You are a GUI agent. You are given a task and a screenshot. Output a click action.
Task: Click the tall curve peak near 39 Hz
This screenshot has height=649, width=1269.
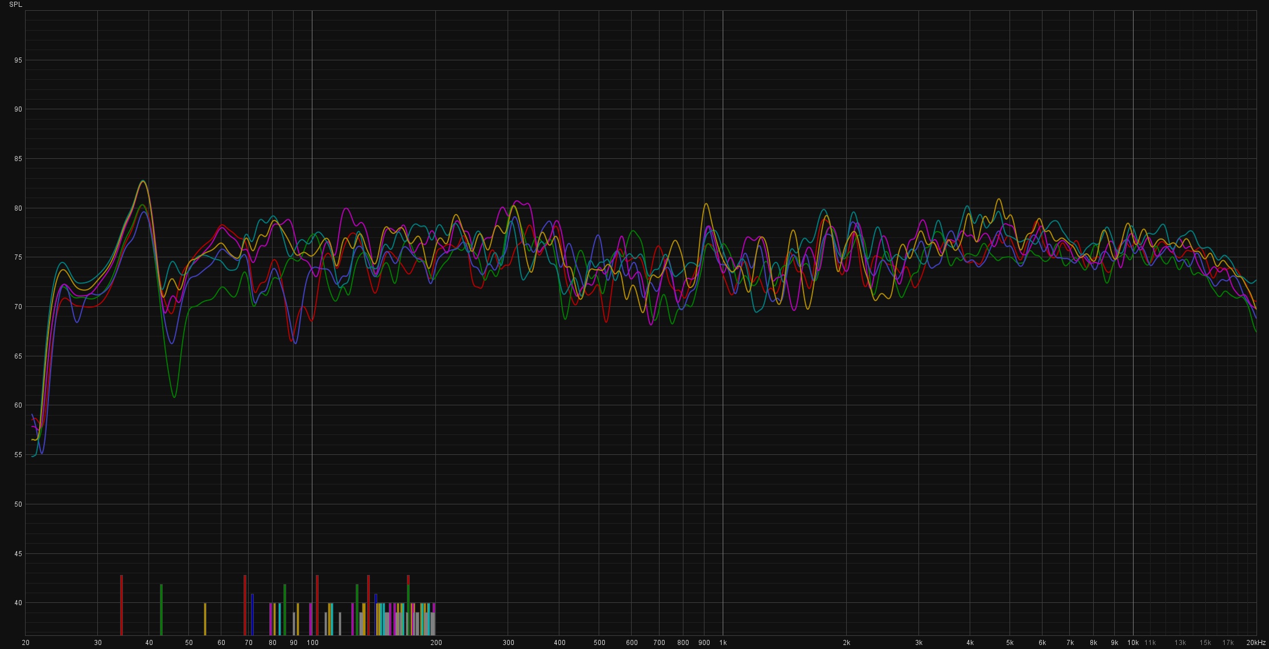(143, 182)
